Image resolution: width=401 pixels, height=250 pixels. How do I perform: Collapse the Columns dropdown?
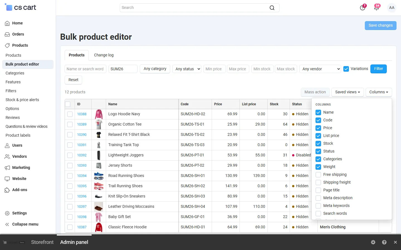tap(379, 92)
